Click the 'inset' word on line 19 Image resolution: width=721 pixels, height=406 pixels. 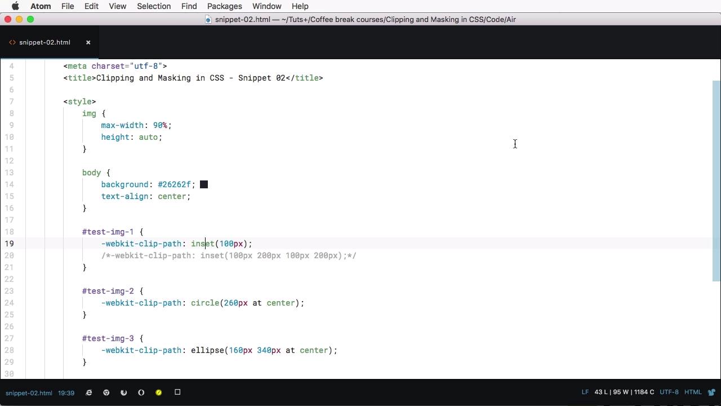pyautogui.click(x=203, y=244)
